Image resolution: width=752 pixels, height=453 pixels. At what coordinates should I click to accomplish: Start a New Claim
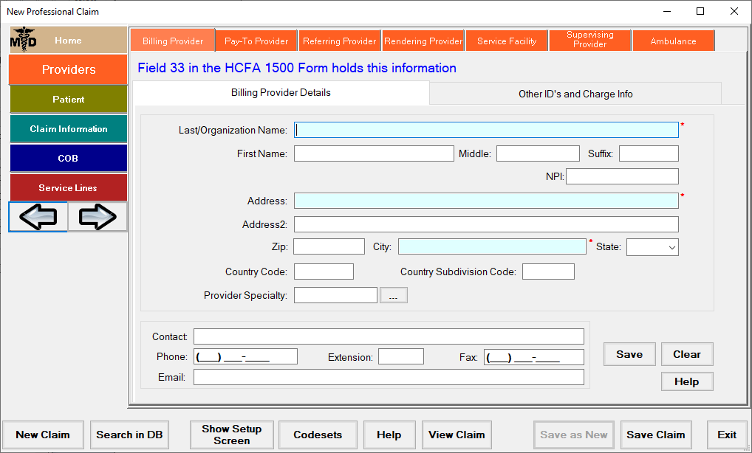[x=43, y=435]
